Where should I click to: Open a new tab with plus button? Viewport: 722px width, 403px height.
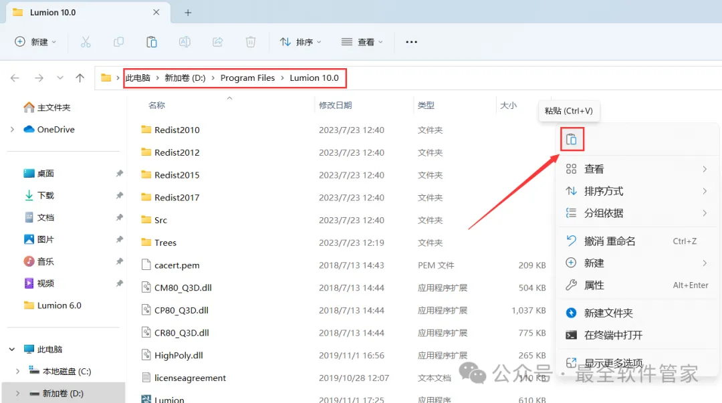[188, 13]
